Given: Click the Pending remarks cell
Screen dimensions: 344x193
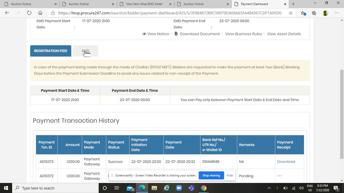Looking at the screenshot, I should [x=246, y=176].
